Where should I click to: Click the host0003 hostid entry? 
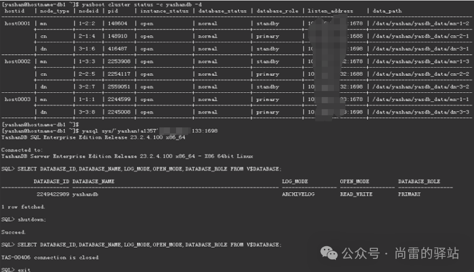point(18,100)
